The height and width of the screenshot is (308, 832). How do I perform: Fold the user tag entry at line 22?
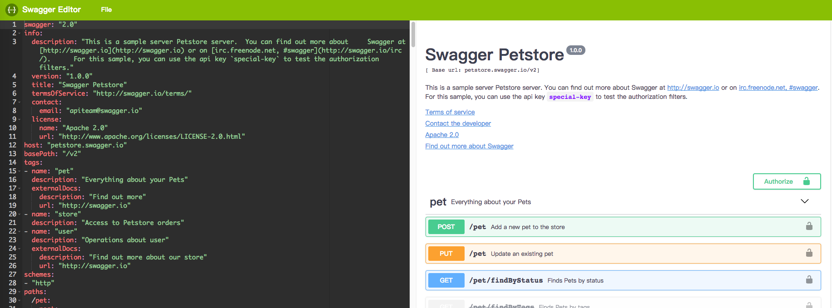[20, 231]
